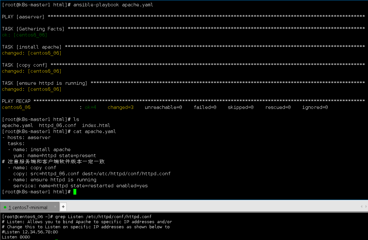Click the yellow 'centos6_06' host in recap row
The image size is (368, 240).
pos(16,107)
